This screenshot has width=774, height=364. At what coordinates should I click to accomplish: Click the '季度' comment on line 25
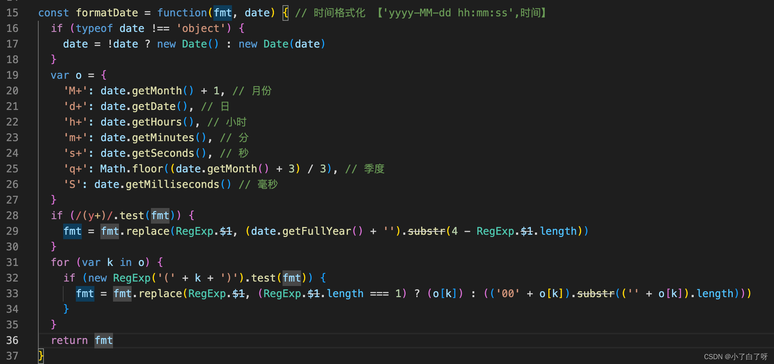[374, 169]
